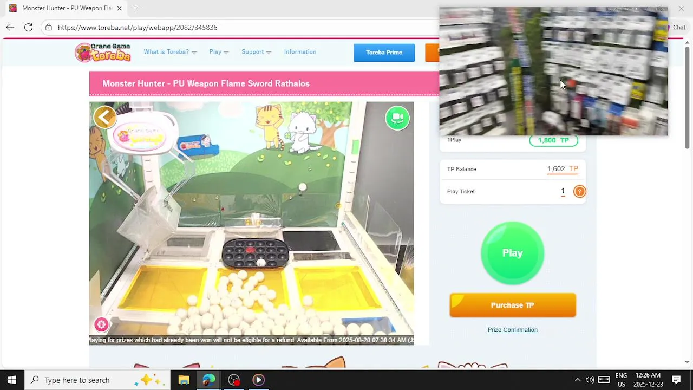This screenshot has height=390, width=693.
Task: Click the orange Play Ticket help icon
Action: 579,191
